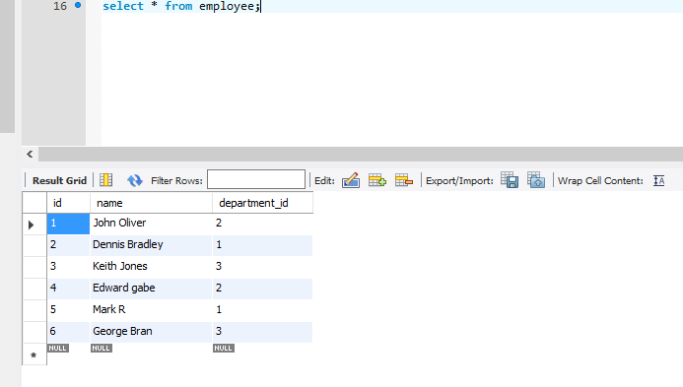Refresh the result grid data
Image resolution: width=683 pixels, height=387 pixels.
[135, 180]
